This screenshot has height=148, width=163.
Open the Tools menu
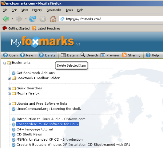[69, 10]
